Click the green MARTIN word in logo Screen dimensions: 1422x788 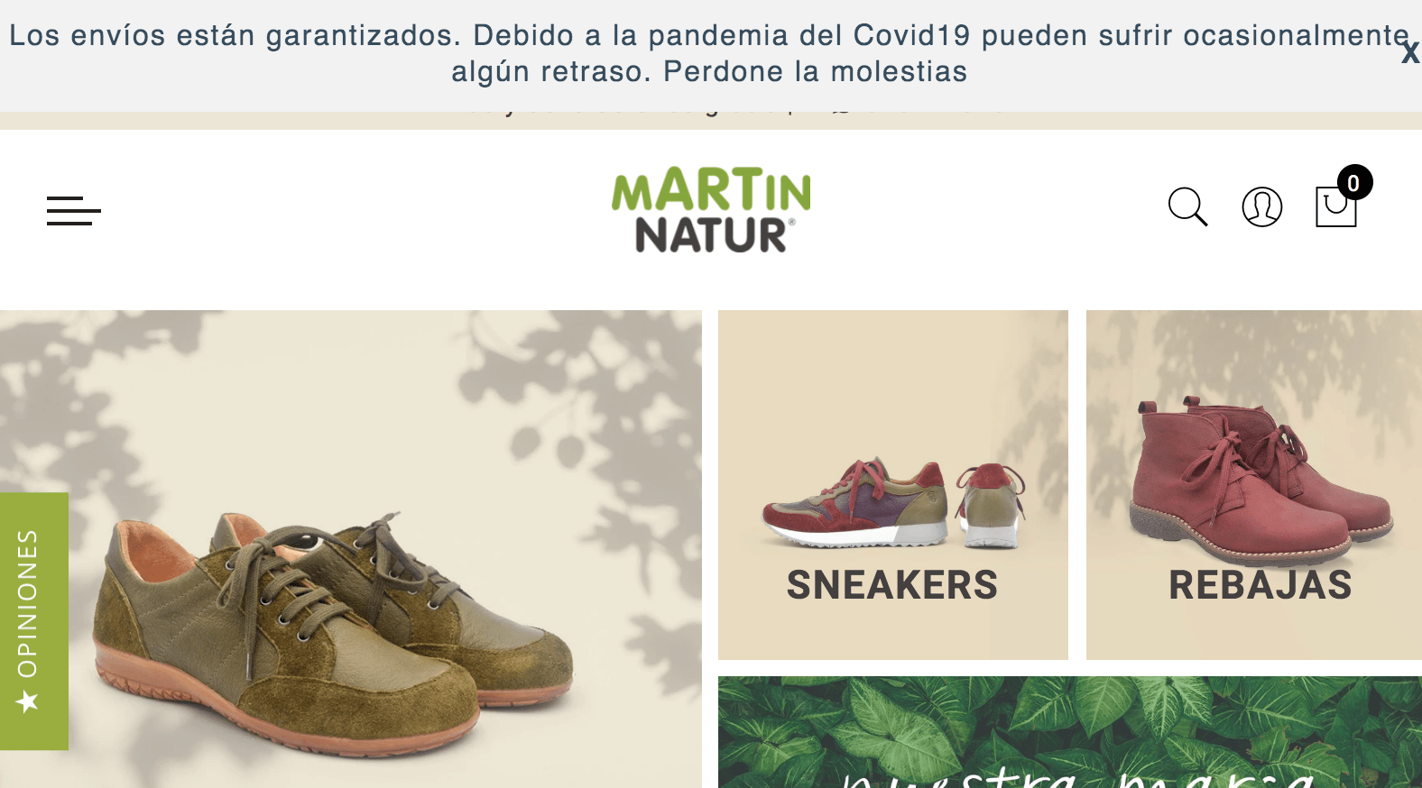pyautogui.click(x=711, y=189)
